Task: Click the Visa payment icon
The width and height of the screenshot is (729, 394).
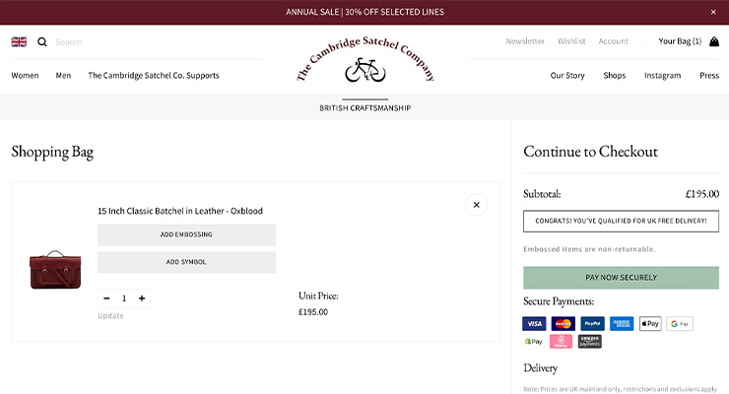Action: coord(534,323)
